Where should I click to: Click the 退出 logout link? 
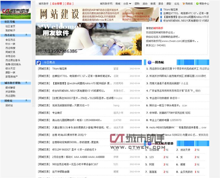coord(69,4)
